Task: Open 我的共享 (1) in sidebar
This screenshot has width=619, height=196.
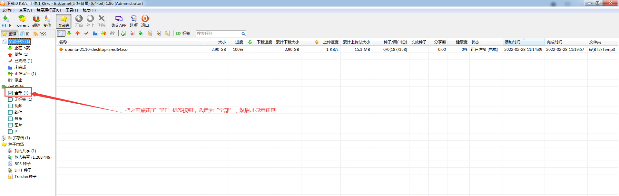Action: click(25, 151)
